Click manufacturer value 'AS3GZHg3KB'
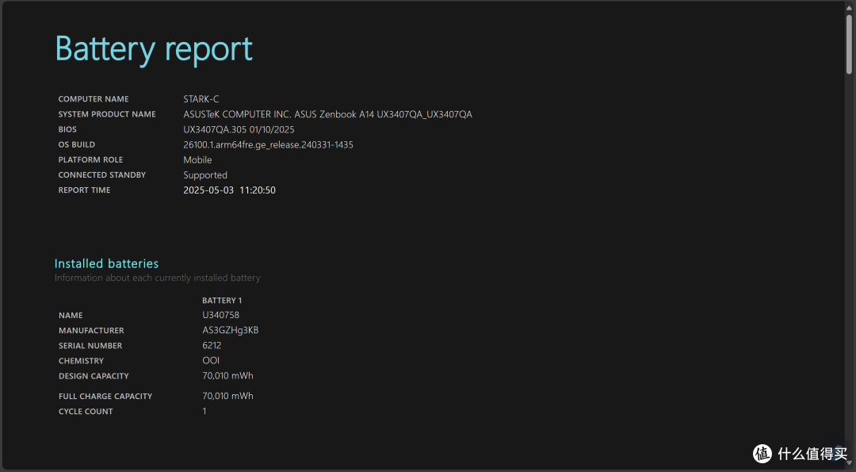 [x=231, y=331]
